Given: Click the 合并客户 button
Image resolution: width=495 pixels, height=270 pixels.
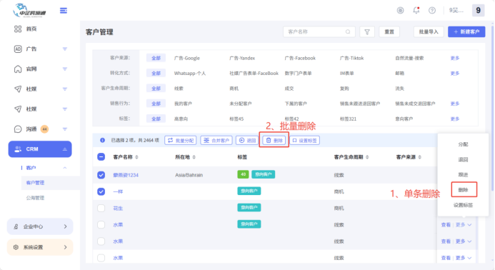Looking at the screenshot, I should point(216,141).
